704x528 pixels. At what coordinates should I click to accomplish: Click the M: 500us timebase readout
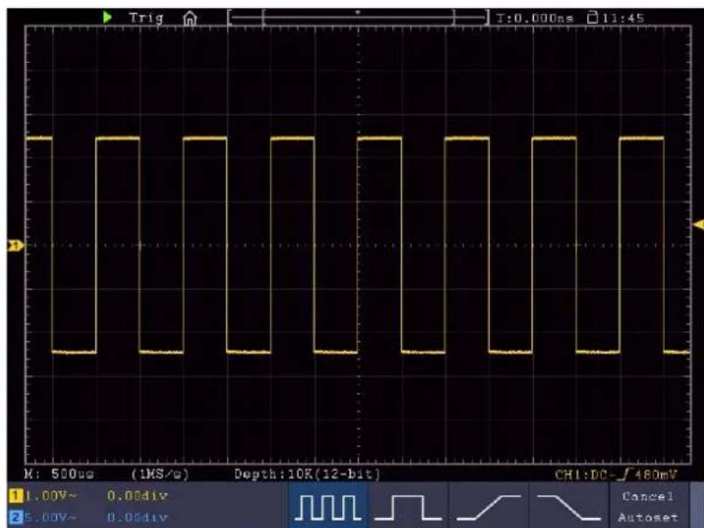pos(59,474)
